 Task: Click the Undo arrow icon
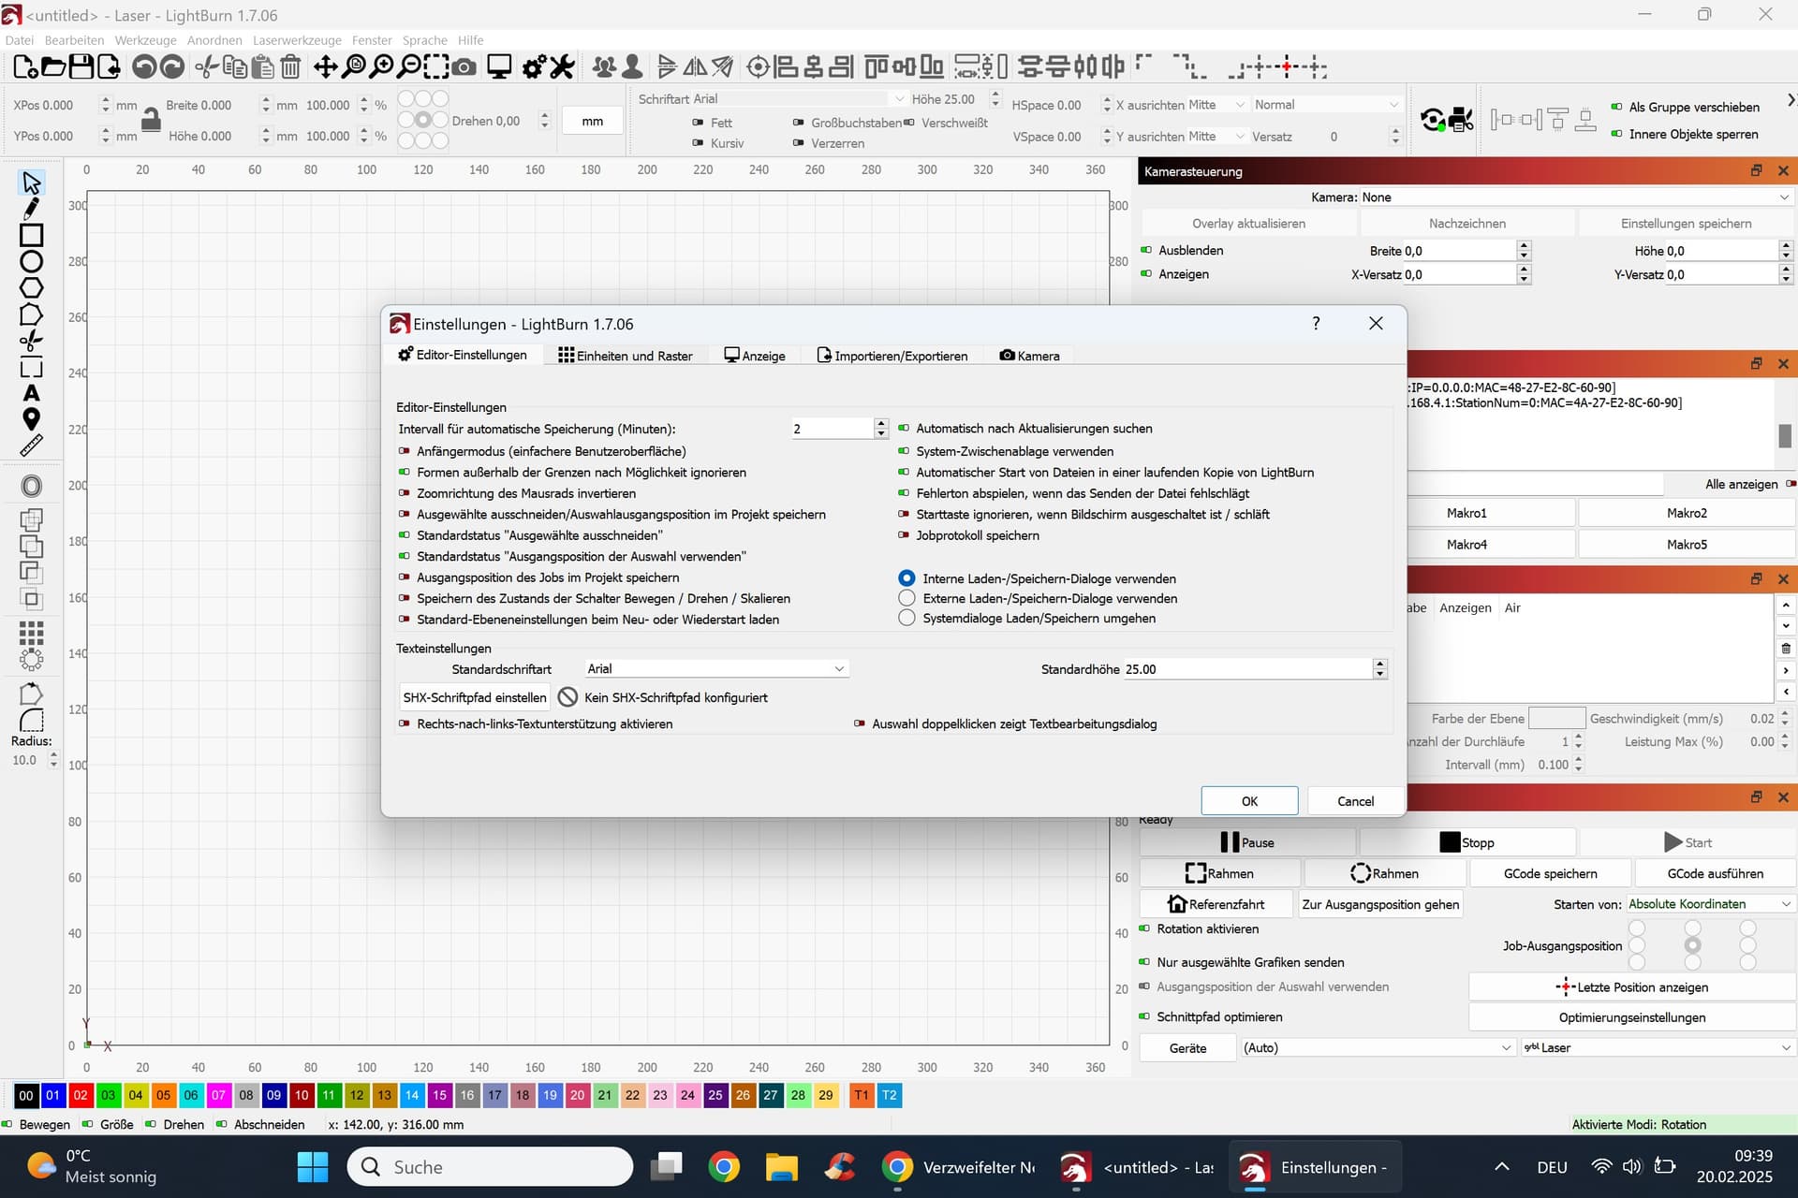click(143, 66)
